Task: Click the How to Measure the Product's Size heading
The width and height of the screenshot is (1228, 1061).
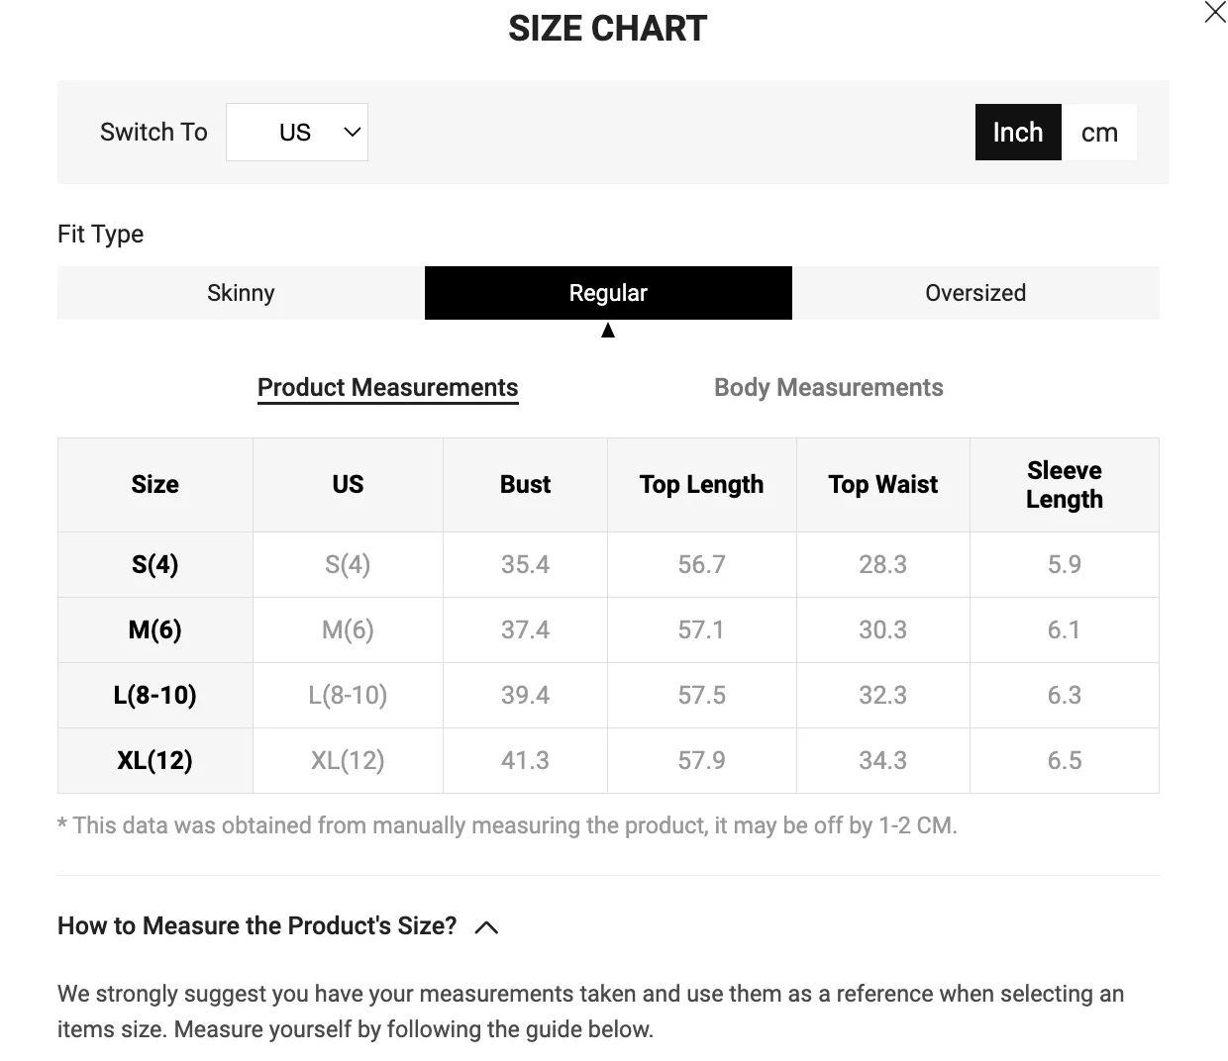Action: [x=257, y=925]
